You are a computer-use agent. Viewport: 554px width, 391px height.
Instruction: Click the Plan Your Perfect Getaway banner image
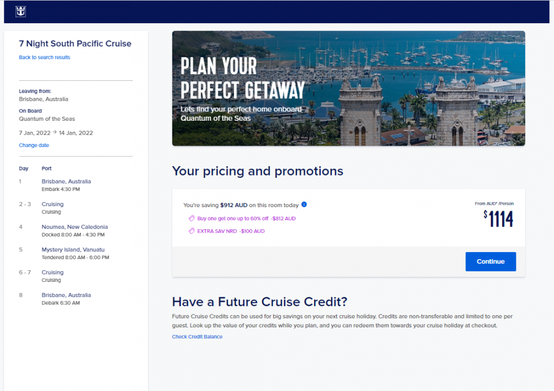[x=348, y=88]
